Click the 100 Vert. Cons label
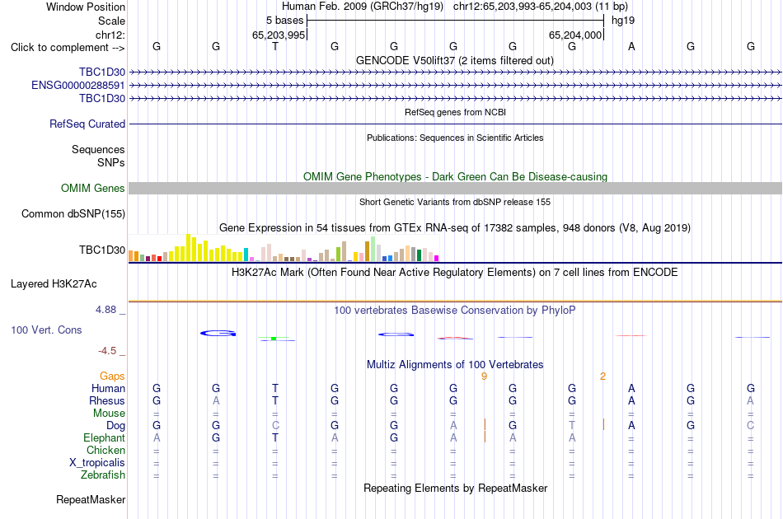 tap(46, 330)
